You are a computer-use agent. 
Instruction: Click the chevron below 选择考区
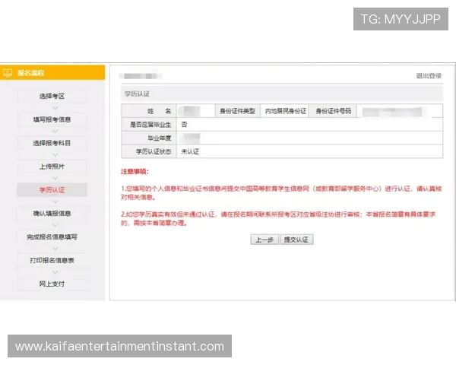point(55,108)
